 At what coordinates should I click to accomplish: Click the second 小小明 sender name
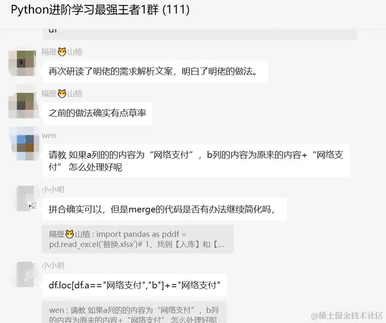[x=52, y=266]
